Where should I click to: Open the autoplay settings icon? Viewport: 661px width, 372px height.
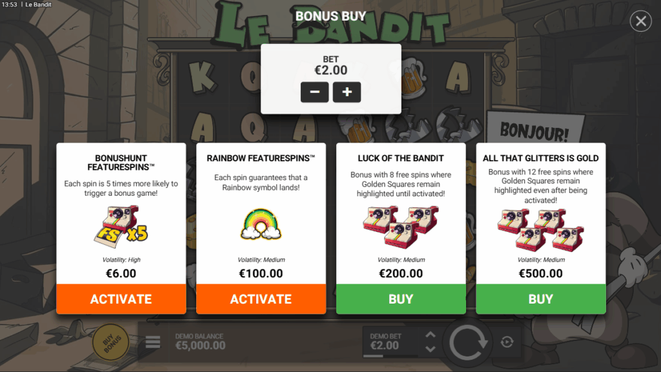pos(507,342)
